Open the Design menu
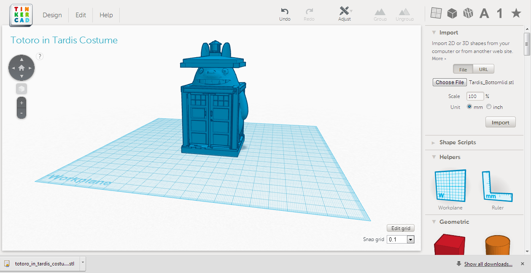This screenshot has width=531, height=273. click(x=52, y=15)
